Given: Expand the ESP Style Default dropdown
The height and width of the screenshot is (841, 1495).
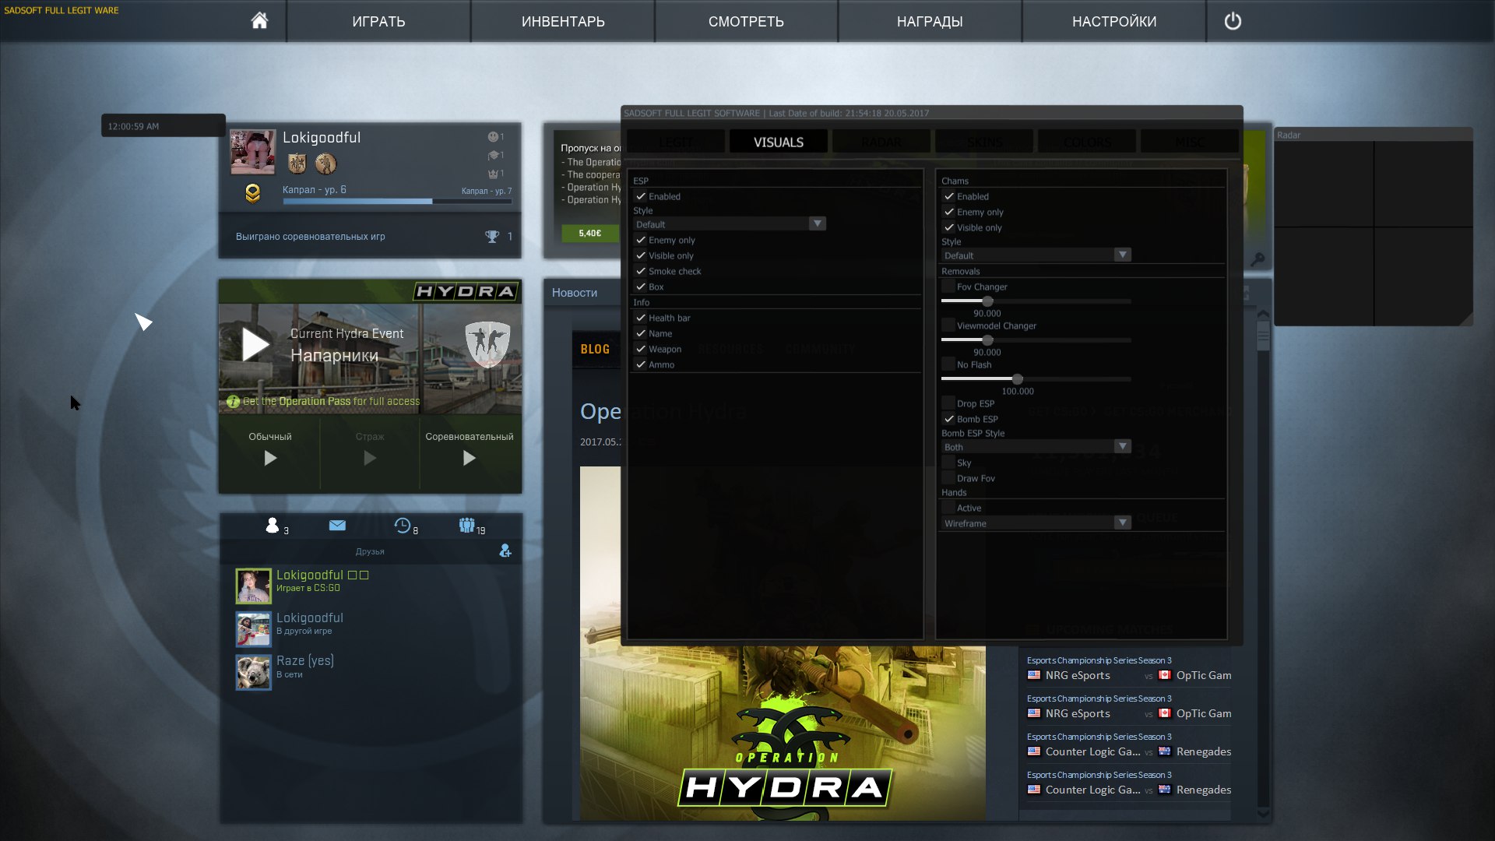Looking at the screenshot, I should pyautogui.click(x=817, y=224).
